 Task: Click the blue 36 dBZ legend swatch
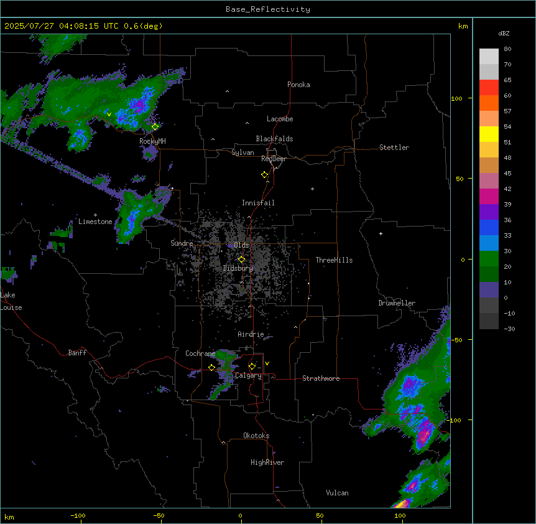489,227
